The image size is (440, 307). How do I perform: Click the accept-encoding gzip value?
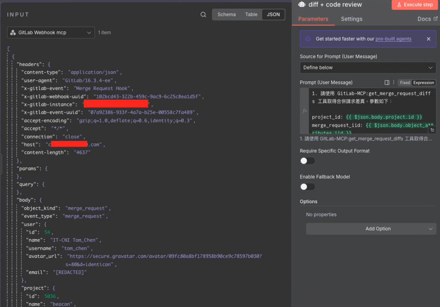(x=134, y=120)
